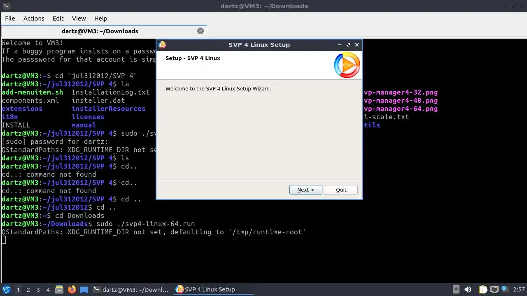The width and height of the screenshot is (527, 296).
Task: Click 'vp-manager4-48.png' in terminal listing
Action: (401, 100)
